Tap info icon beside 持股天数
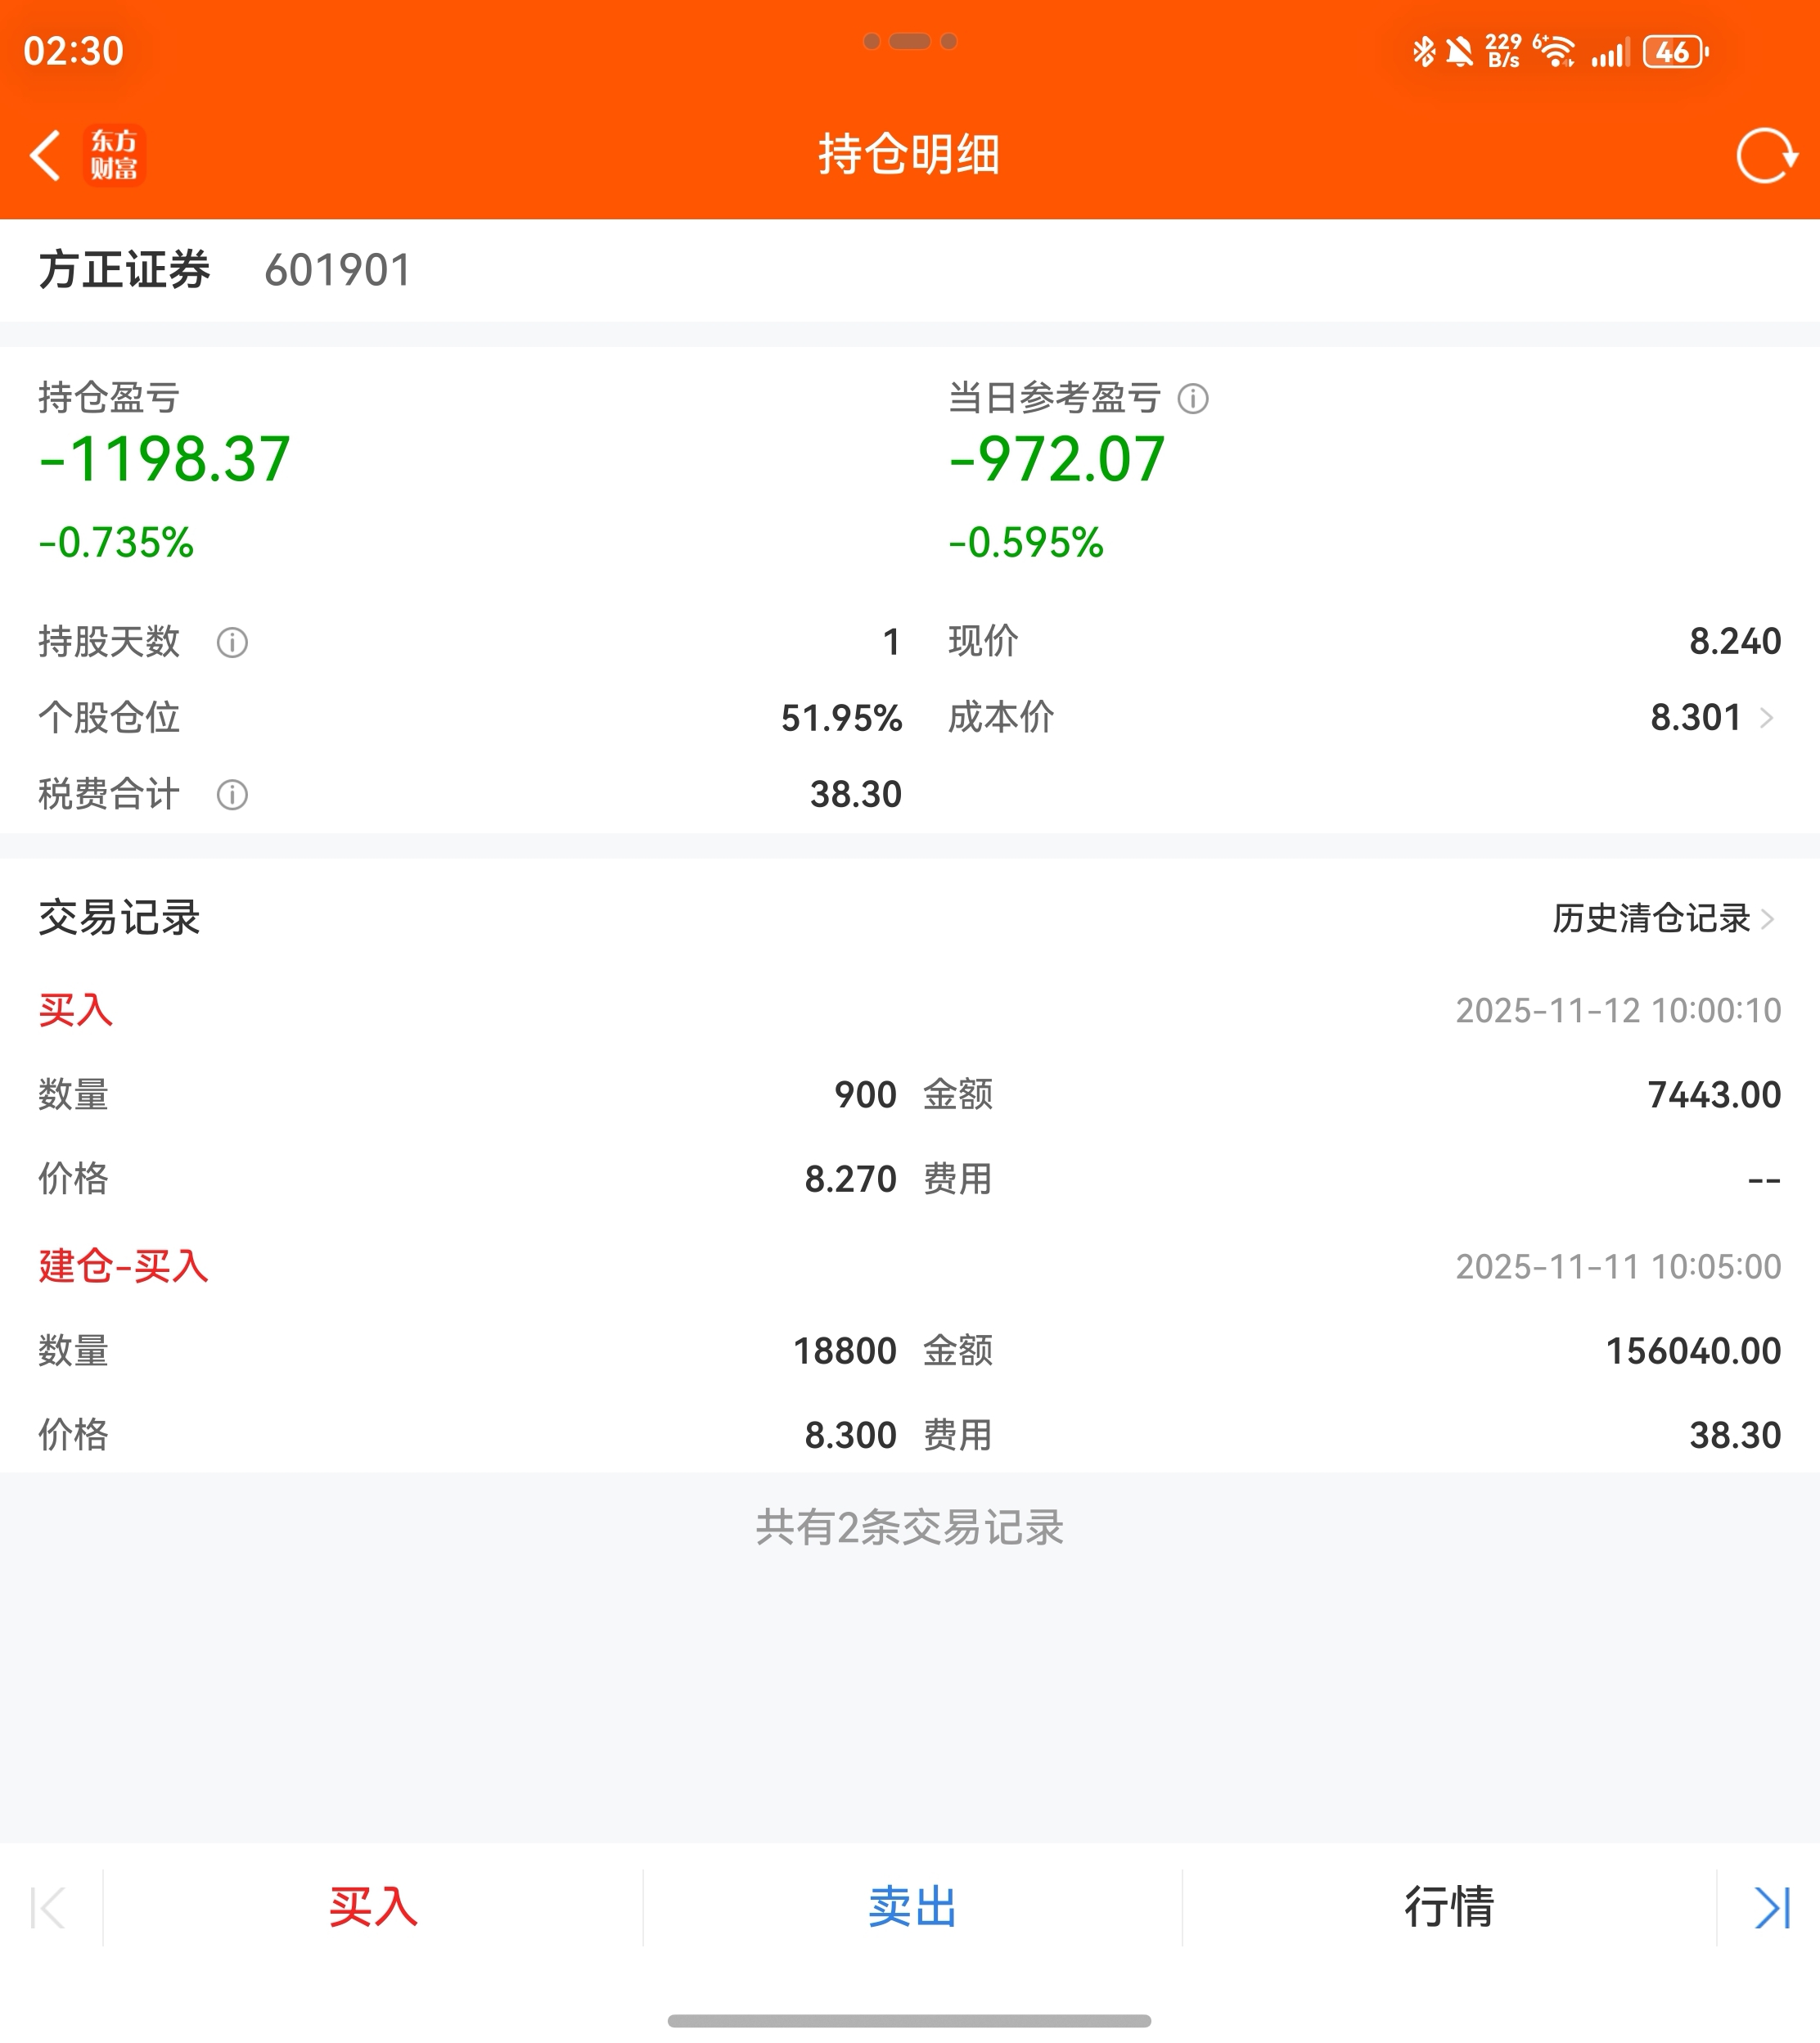This screenshot has width=1820, height=2043. tap(232, 642)
